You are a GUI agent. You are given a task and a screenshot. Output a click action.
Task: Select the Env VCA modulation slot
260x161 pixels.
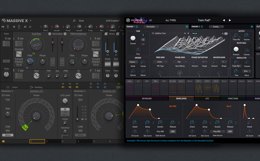click(173, 87)
